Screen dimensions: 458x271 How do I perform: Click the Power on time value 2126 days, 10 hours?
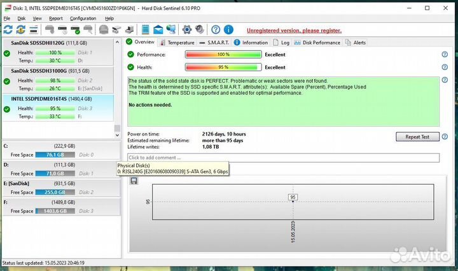click(x=224, y=134)
